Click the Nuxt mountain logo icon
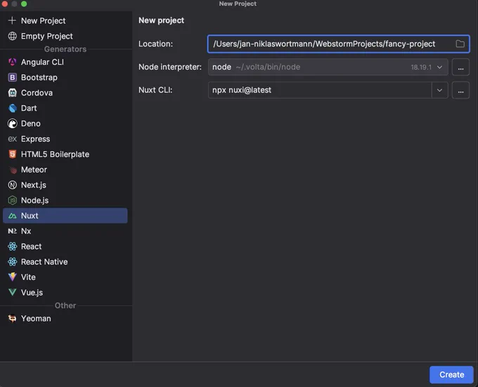The image size is (478, 387). pos(12,216)
